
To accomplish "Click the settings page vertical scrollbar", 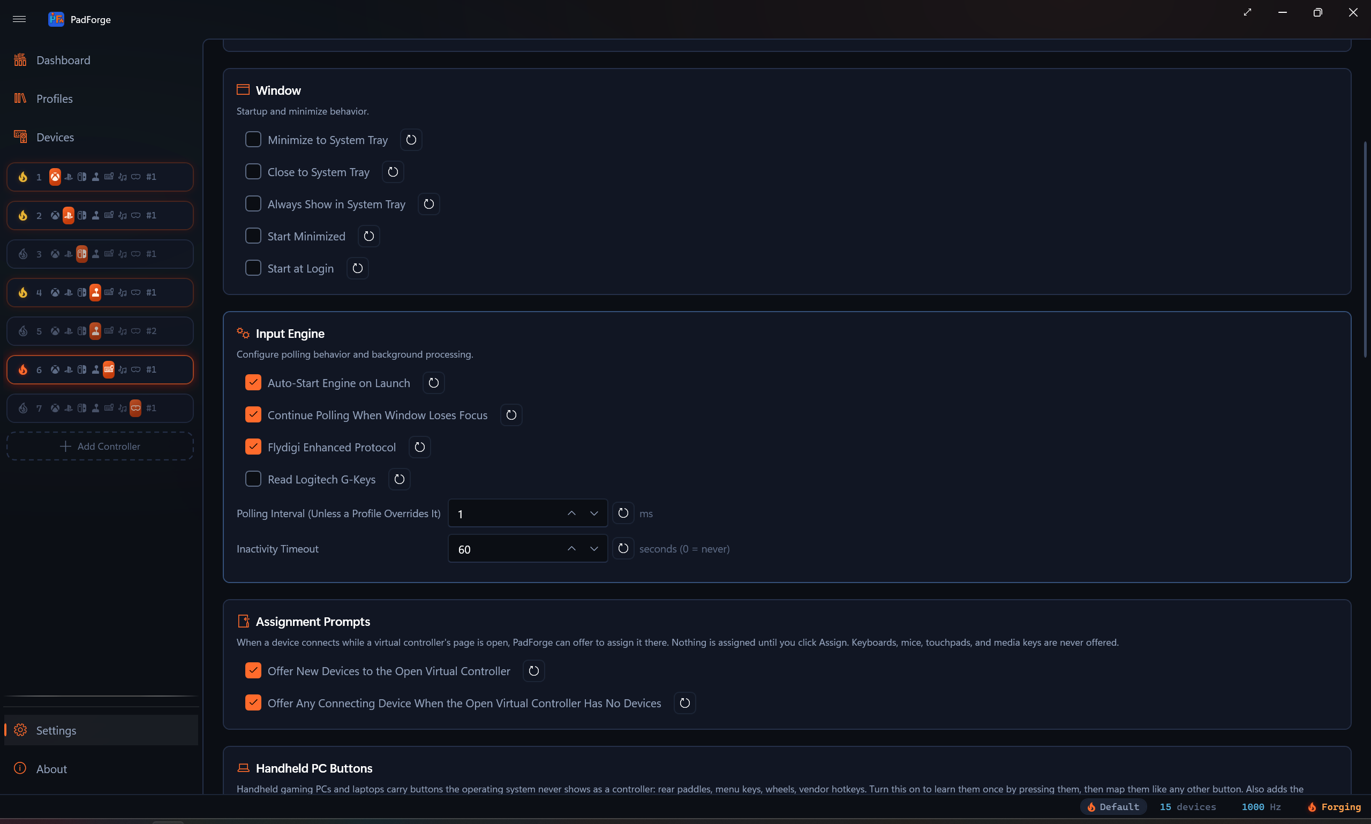I will click(1365, 250).
